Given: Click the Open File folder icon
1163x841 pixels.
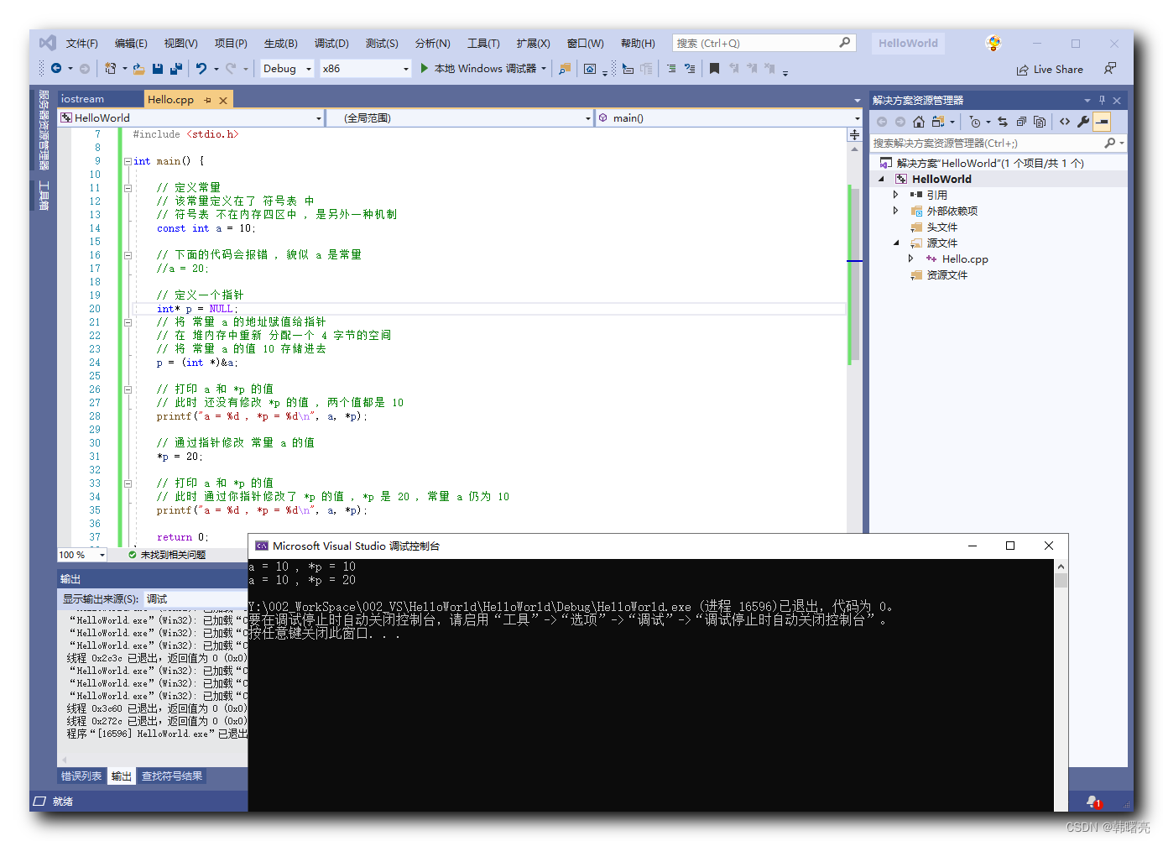Looking at the screenshot, I should 138,69.
